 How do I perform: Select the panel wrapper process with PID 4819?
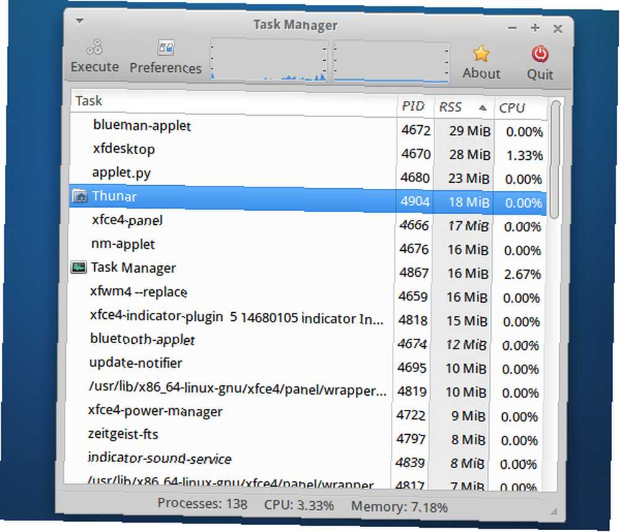click(237, 389)
